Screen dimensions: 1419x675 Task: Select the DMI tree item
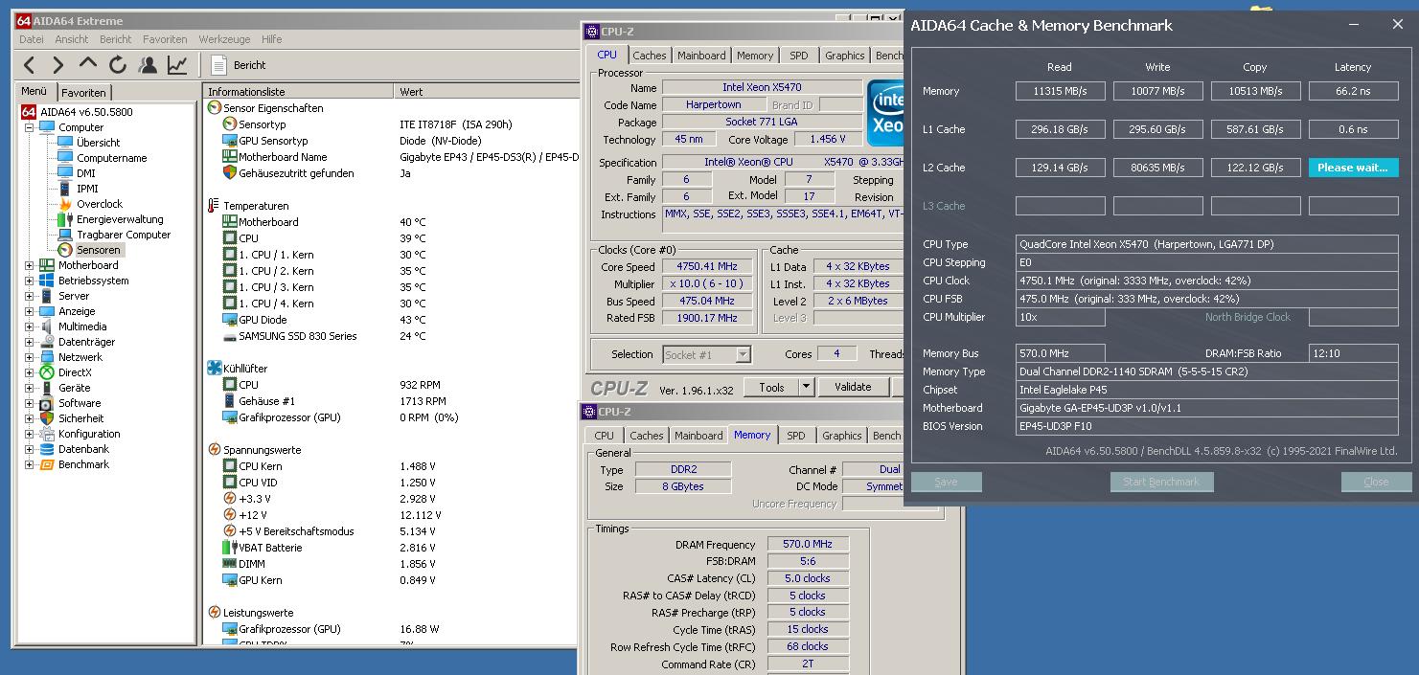pos(86,173)
